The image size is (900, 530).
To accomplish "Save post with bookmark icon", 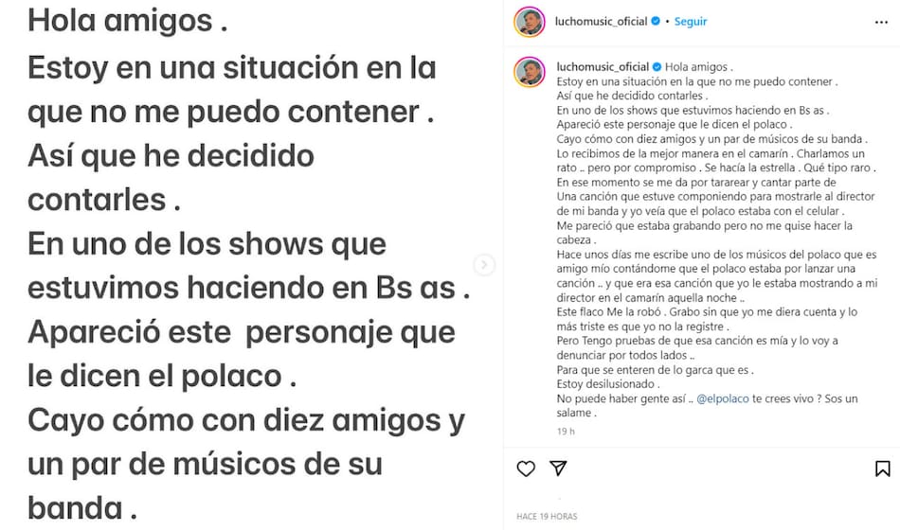I will (882, 468).
